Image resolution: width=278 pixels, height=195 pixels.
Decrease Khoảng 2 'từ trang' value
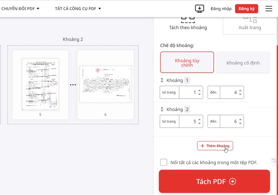[x=199, y=123]
